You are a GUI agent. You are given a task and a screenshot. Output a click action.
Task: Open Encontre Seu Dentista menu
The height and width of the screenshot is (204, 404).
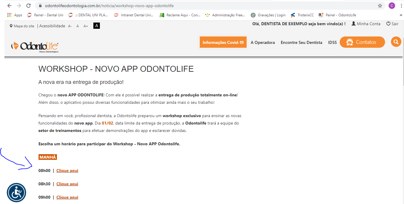[x=301, y=42]
